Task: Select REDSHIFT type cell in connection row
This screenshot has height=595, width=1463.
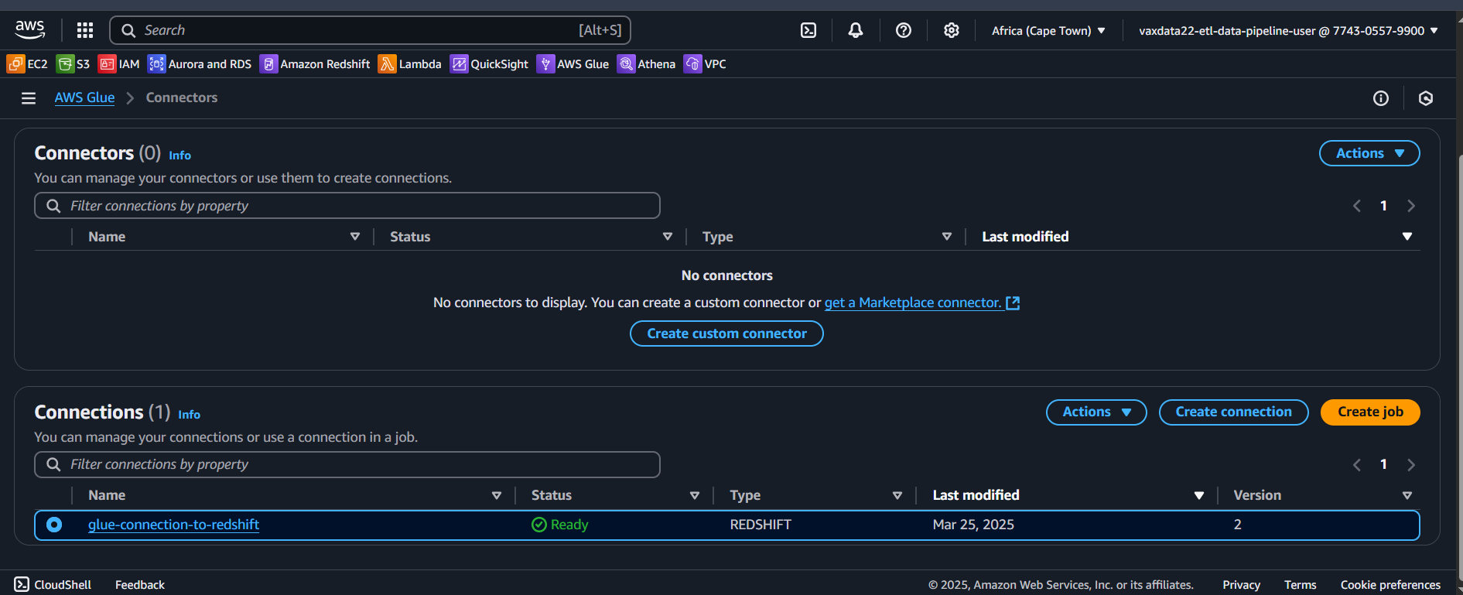Action: coord(761,525)
